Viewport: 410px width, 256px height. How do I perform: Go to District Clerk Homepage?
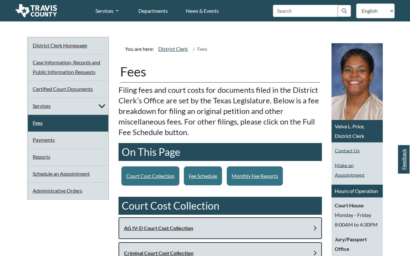60,45
